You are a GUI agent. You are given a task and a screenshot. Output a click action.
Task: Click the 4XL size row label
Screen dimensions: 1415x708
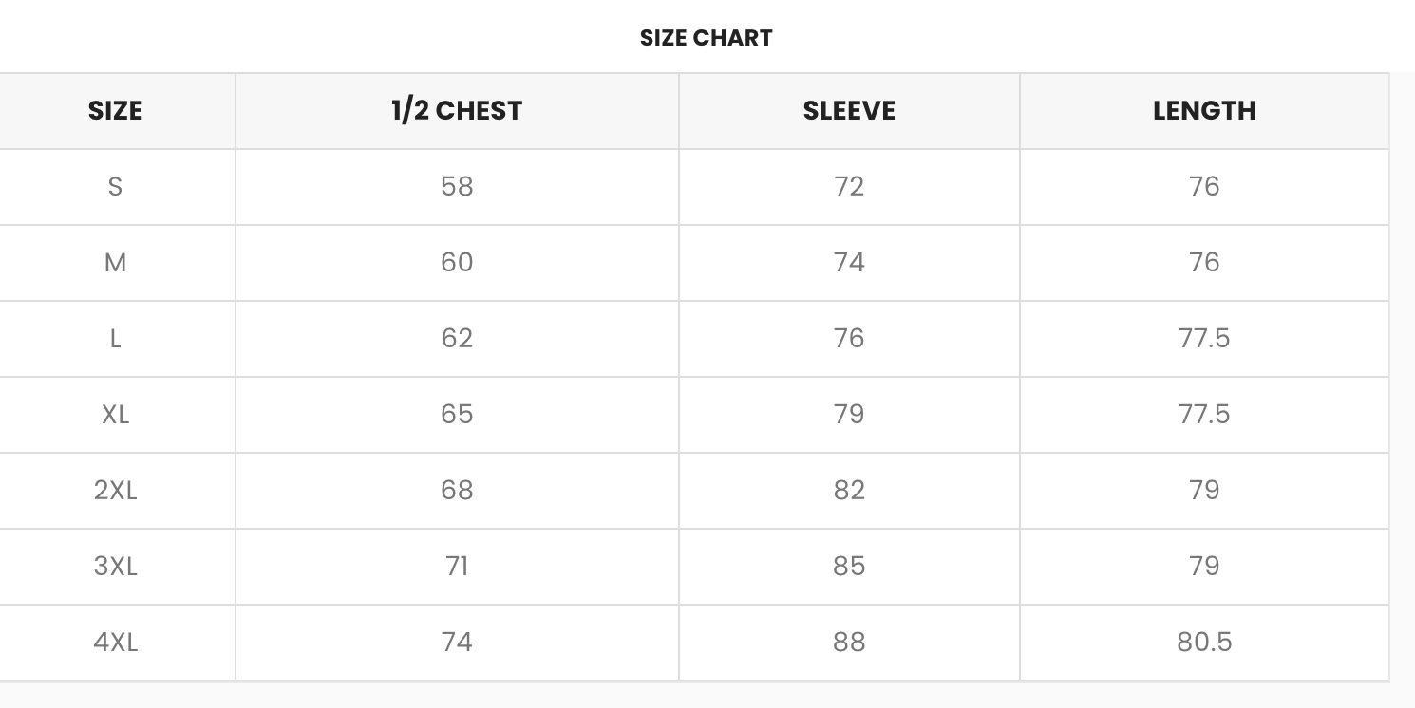click(x=115, y=643)
